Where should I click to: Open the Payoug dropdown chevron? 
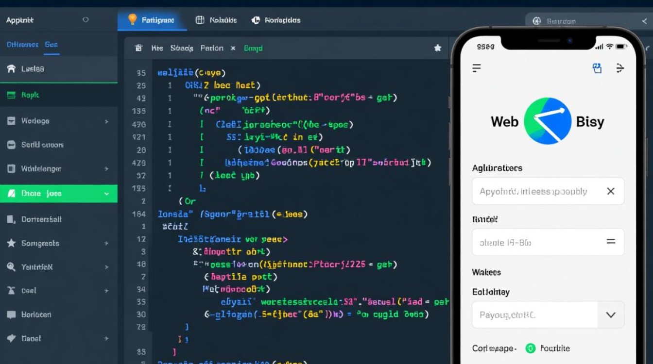pyautogui.click(x=611, y=314)
